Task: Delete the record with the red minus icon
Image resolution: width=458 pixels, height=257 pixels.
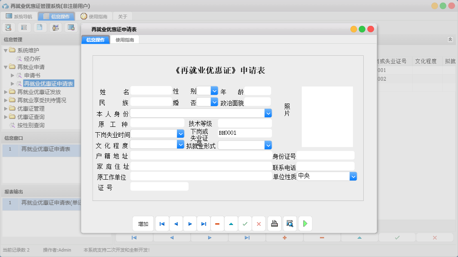Action: (217, 223)
